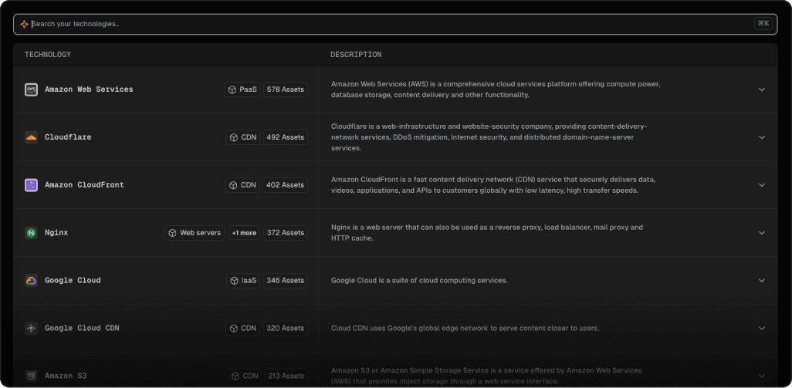Click the sparkle icon in search bar
Image resolution: width=792 pixels, height=388 pixels.
point(24,24)
